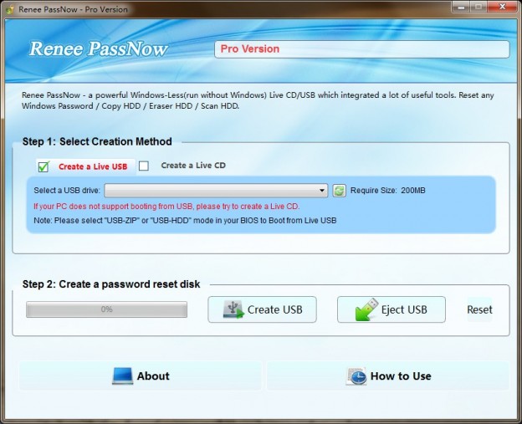This screenshot has width=522, height=424.
Task: Open the About section
Action: [x=140, y=376]
